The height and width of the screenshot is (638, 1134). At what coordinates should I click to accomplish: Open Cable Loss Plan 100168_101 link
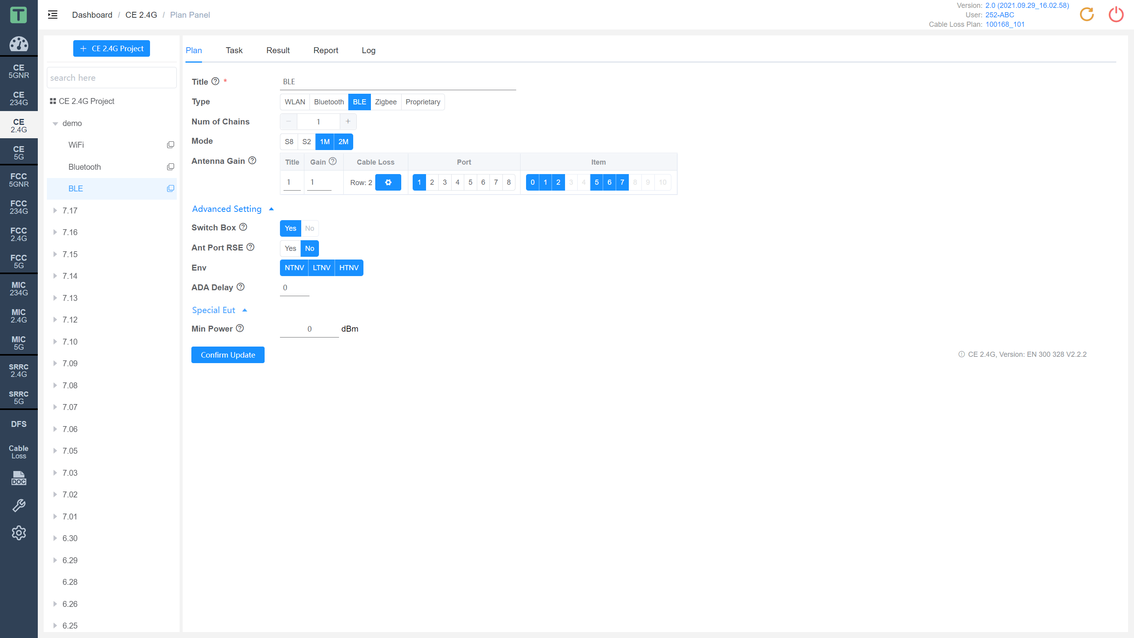(1005, 24)
